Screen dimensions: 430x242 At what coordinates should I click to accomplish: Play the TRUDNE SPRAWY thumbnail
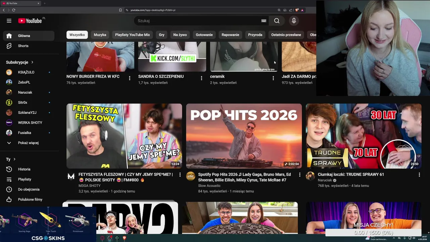[363, 136]
